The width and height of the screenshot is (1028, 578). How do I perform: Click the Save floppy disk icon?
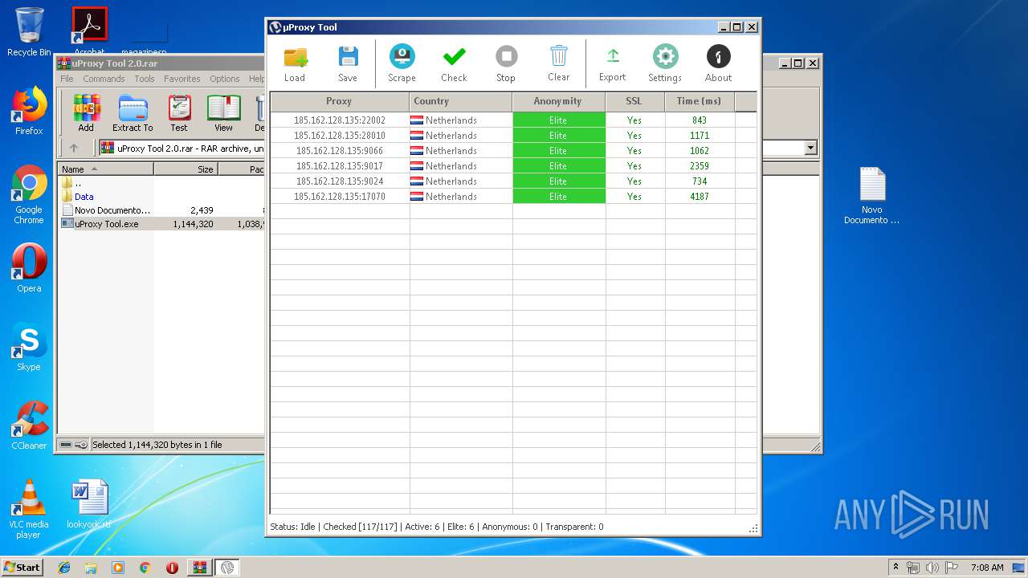(x=348, y=63)
